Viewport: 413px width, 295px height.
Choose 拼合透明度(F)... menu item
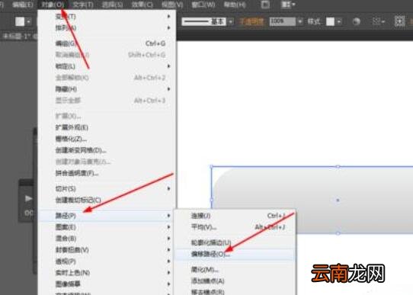coord(107,173)
